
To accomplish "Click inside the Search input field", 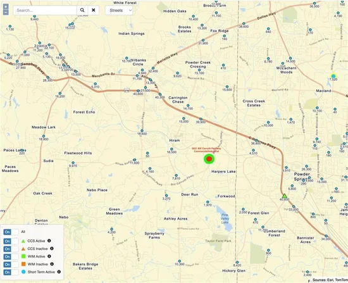I will click(x=45, y=10).
